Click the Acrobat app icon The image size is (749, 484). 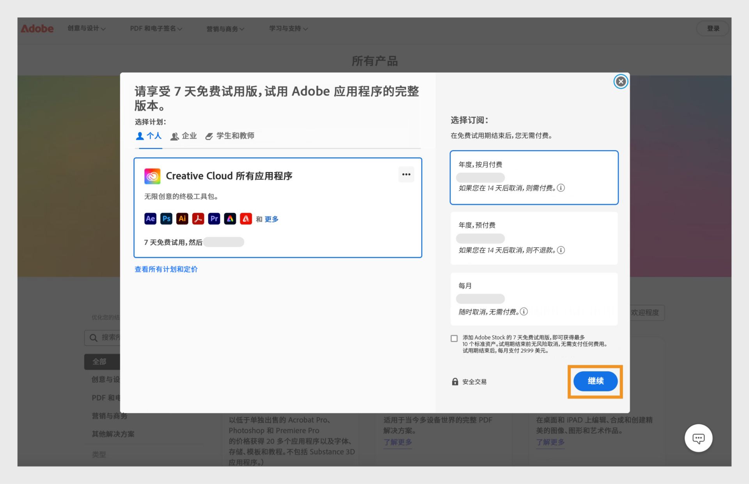198,219
